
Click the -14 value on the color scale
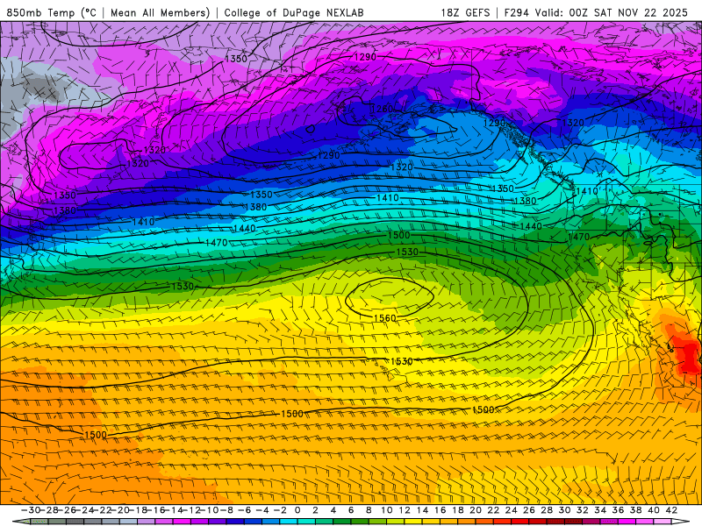pyautogui.click(x=173, y=510)
